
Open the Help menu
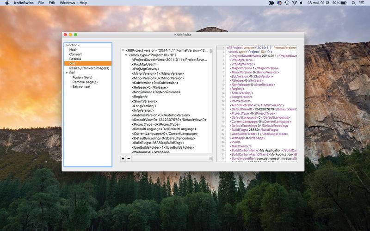[83, 3]
